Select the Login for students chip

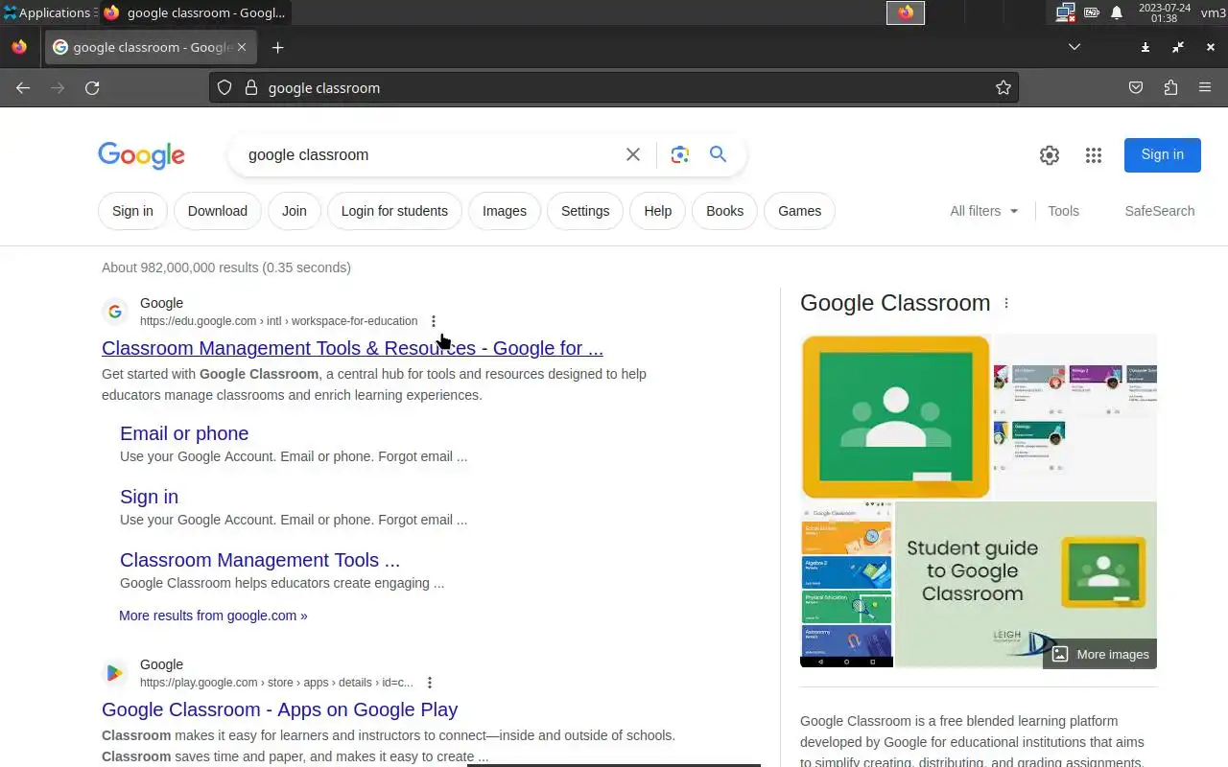(x=394, y=211)
